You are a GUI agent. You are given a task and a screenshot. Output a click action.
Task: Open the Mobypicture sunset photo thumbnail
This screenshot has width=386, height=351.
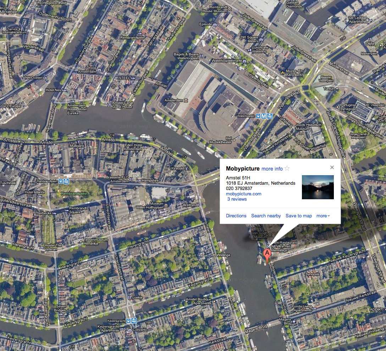(x=318, y=187)
